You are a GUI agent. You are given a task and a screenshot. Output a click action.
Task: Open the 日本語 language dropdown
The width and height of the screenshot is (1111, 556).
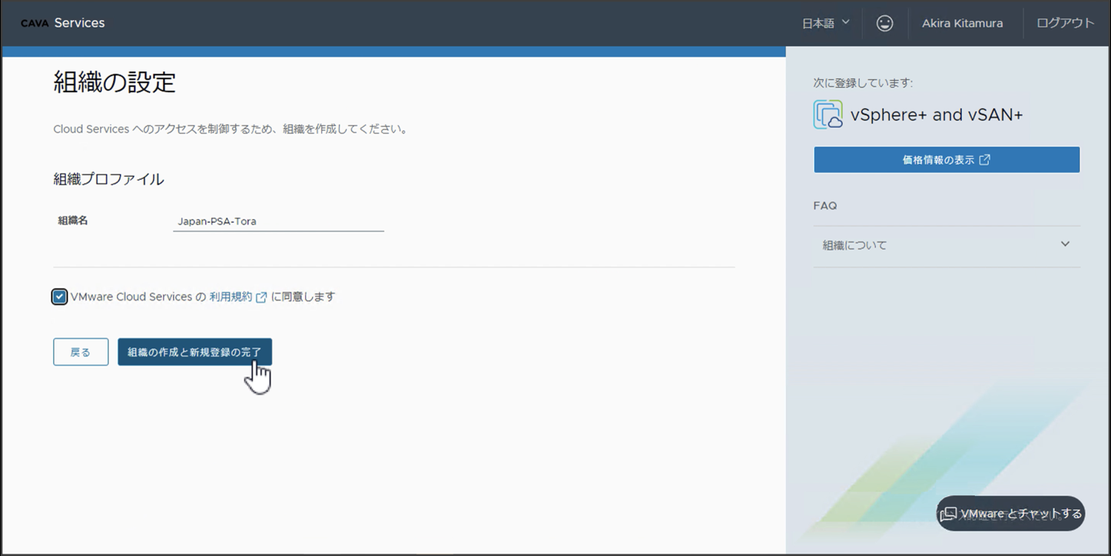point(822,23)
